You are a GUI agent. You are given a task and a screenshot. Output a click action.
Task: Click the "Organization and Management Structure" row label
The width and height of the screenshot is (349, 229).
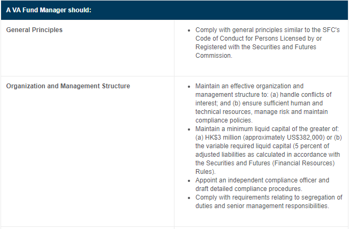pyautogui.click(x=68, y=86)
